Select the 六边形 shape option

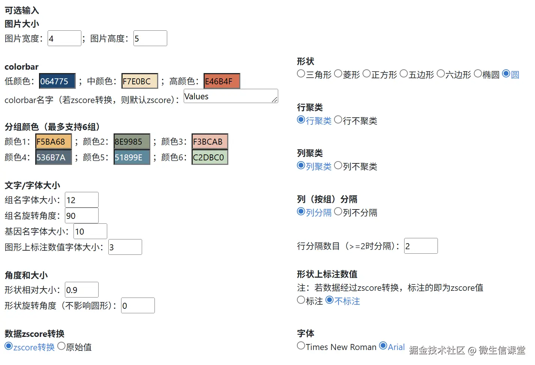coord(441,74)
